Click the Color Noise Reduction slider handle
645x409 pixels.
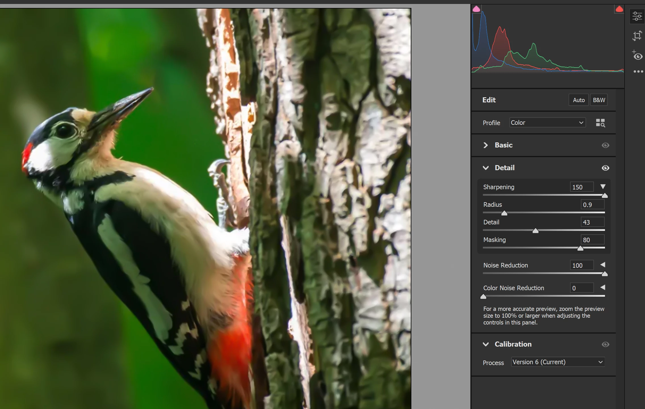pos(483,296)
